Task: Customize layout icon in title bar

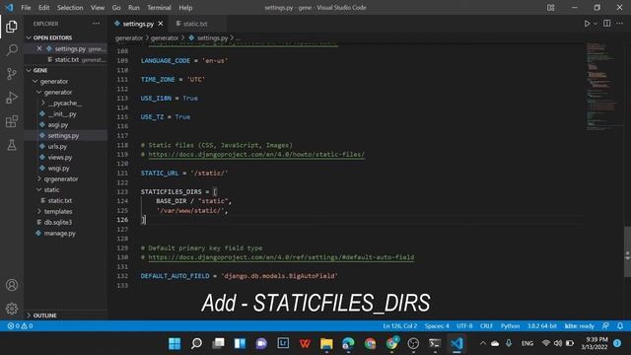Action: [550, 7]
